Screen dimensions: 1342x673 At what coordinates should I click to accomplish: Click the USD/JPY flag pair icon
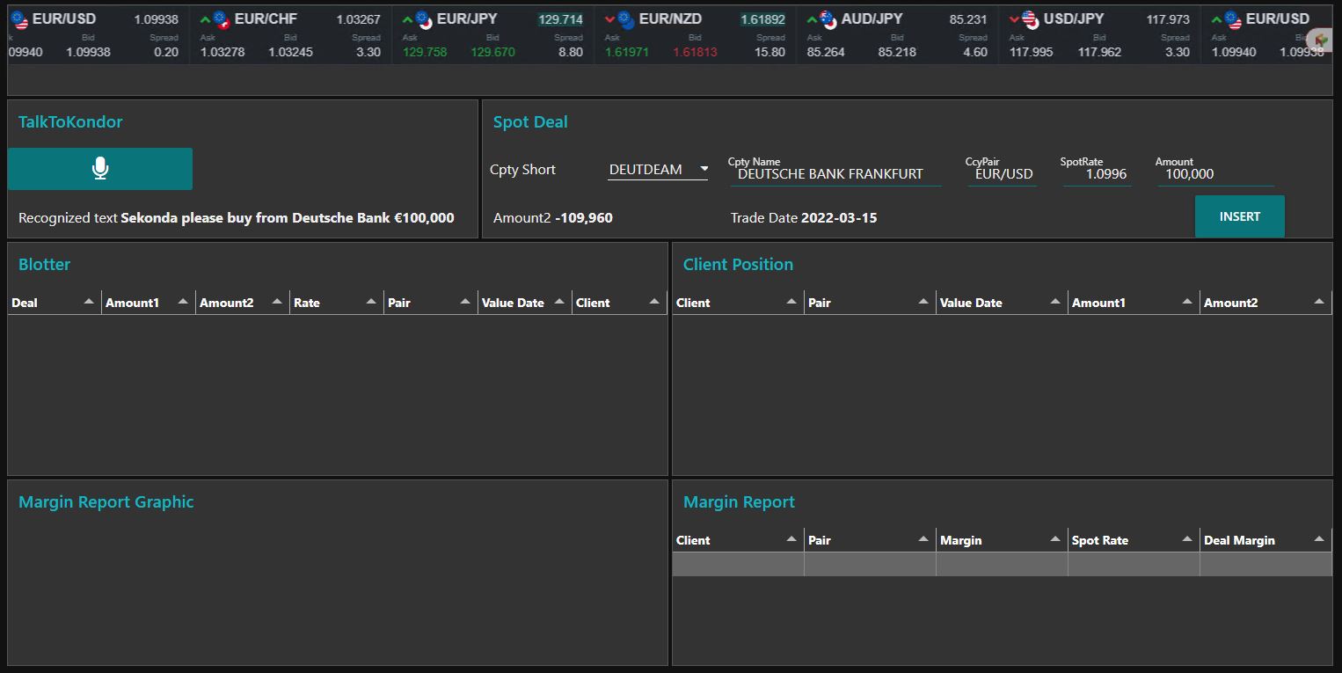point(1030,19)
